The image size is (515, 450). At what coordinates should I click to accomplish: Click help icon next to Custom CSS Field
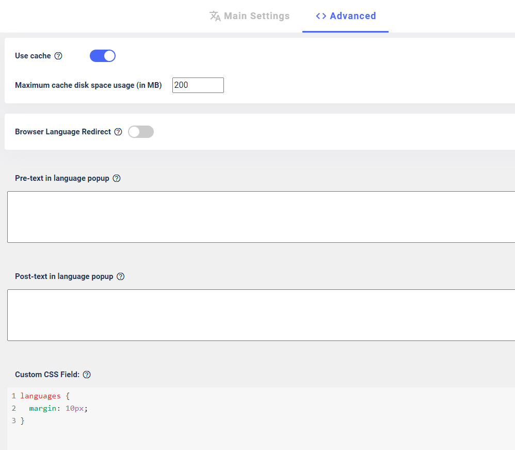pos(87,375)
